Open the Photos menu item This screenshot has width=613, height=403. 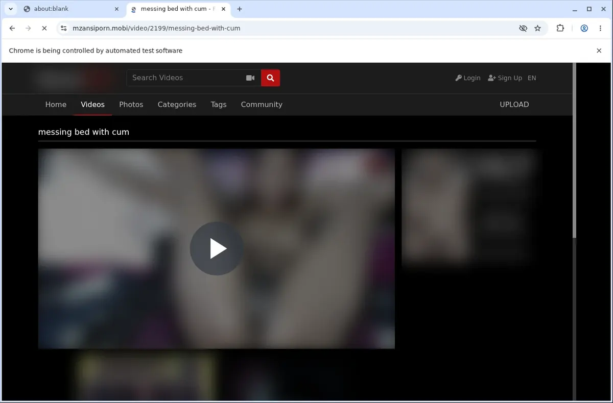(131, 105)
